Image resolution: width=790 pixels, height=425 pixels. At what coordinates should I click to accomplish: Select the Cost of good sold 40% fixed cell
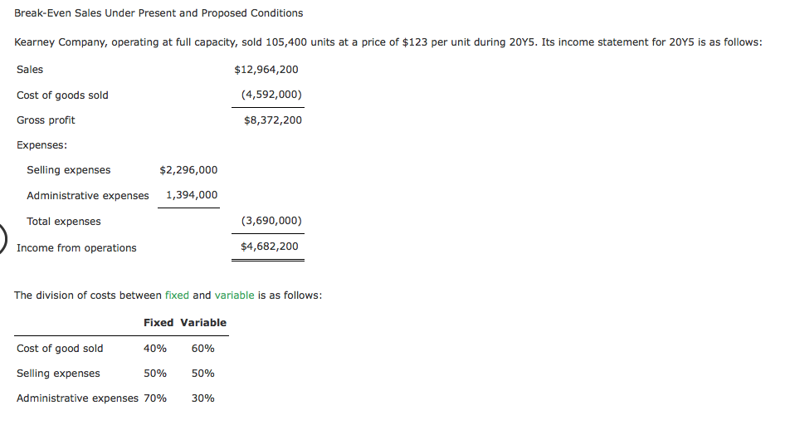155,349
